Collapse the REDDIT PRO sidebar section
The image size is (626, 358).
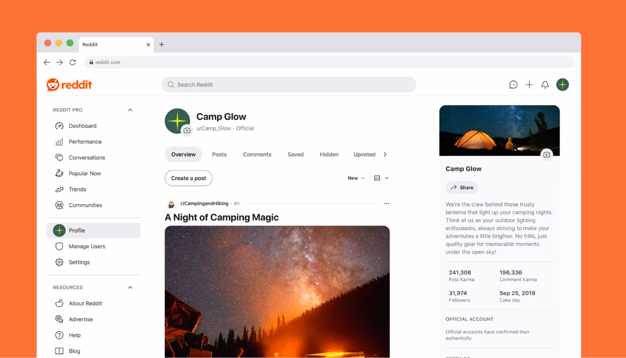coord(130,110)
